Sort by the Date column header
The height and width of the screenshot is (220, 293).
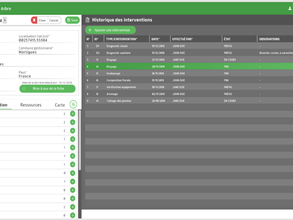point(160,39)
